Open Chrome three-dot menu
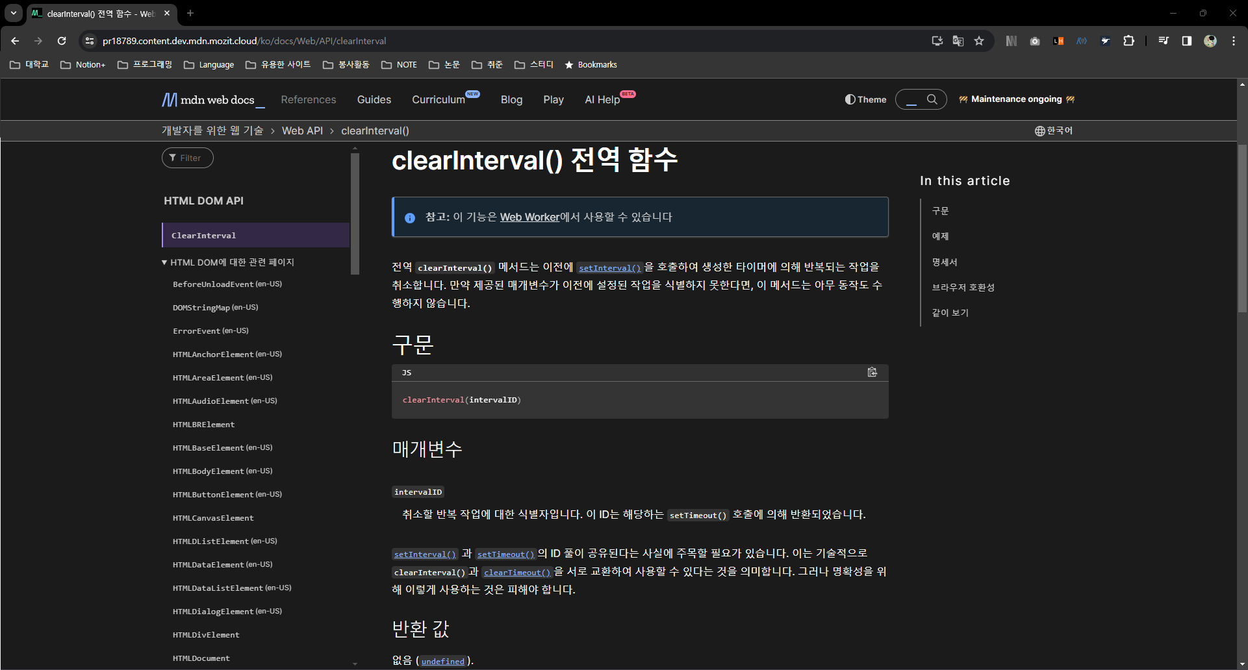The width and height of the screenshot is (1248, 670). click(1234, 41)
